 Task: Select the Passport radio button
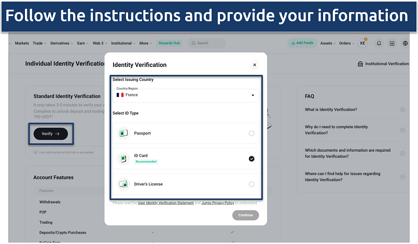pyautogui.click(x=252, y=133)
